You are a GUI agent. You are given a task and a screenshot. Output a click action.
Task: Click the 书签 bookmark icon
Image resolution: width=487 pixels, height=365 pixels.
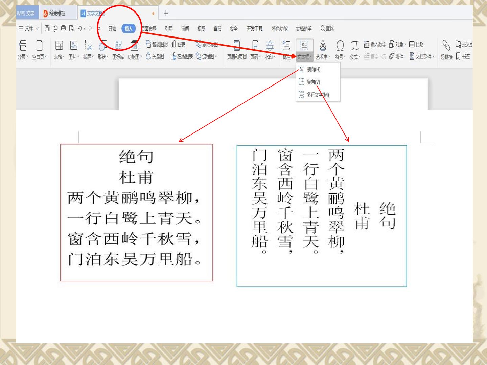click(458, 57)
